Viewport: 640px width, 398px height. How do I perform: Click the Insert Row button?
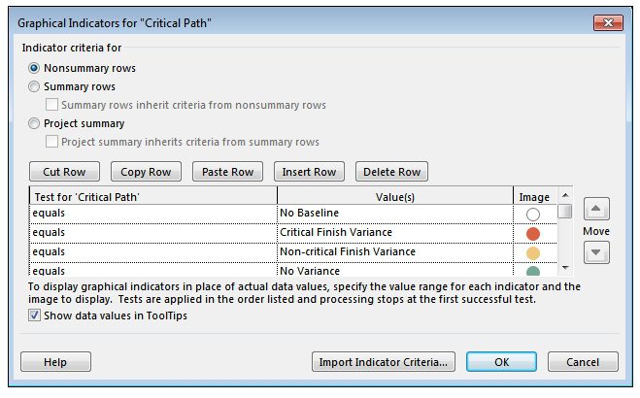click(x=310, y=172)
